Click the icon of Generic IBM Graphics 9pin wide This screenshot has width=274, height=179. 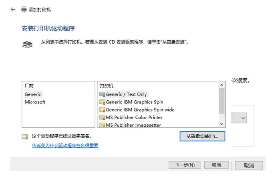(x=102, y=110)
